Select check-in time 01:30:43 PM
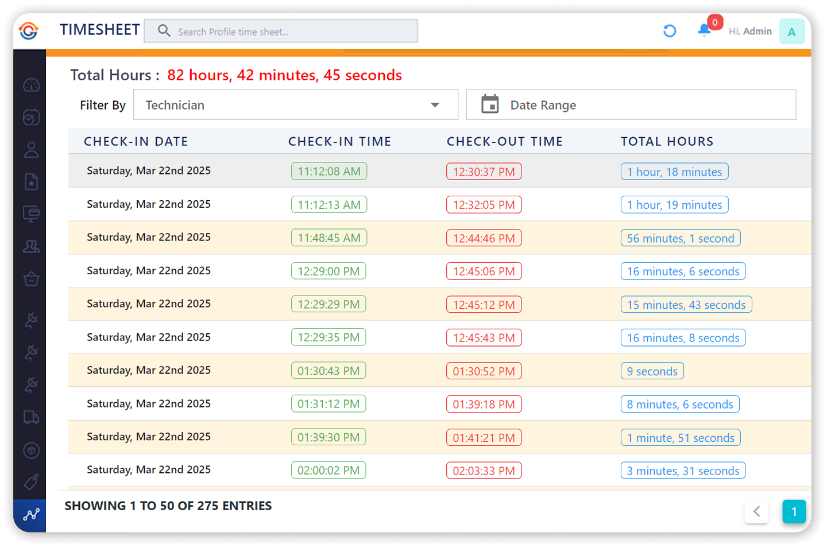This screenshot has width=827, height=548. [x=329, y=371]
